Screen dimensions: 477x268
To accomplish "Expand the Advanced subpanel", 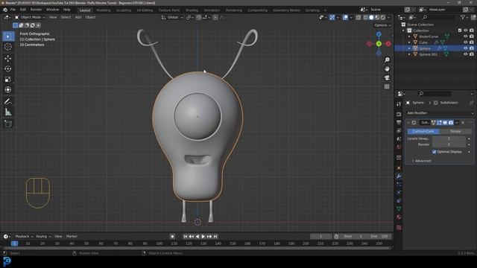I will point(422,161).
